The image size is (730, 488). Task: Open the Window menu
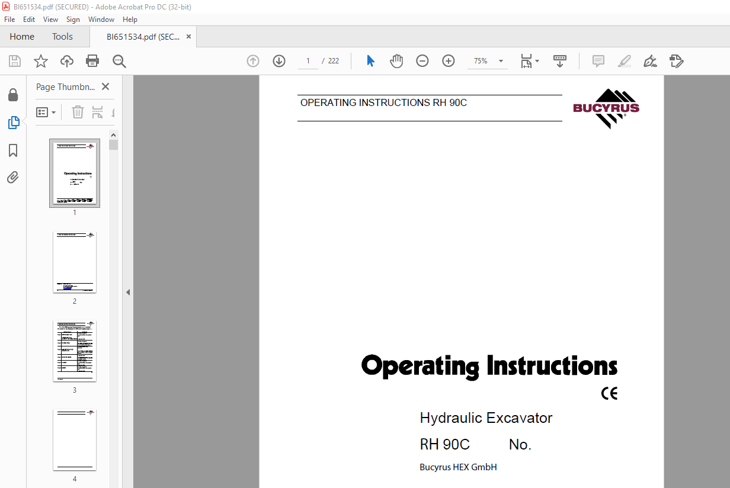101,20
